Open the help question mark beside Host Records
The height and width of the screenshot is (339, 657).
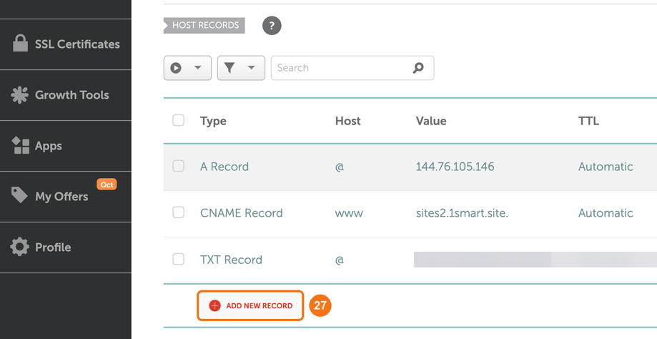272,26
